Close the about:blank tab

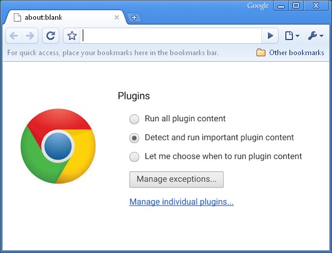117,17
